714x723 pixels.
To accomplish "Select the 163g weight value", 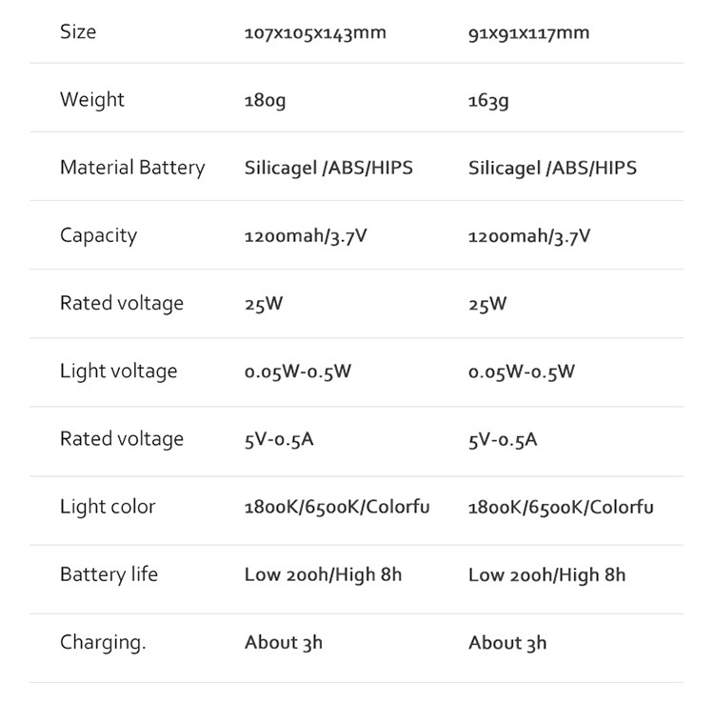I will (488, 100).
